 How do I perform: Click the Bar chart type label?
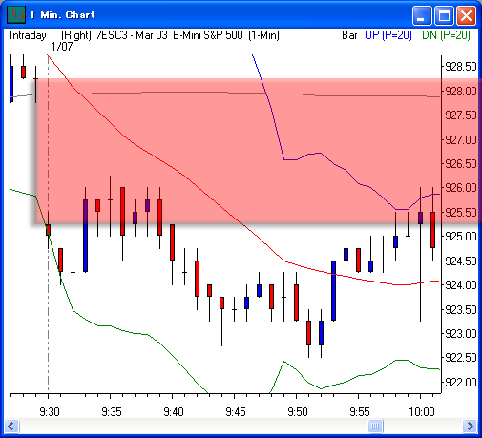(x=349, y=35)
